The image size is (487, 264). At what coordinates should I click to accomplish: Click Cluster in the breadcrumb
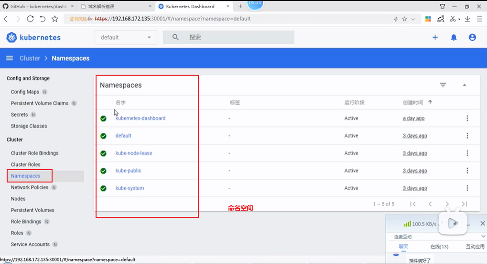30,58
